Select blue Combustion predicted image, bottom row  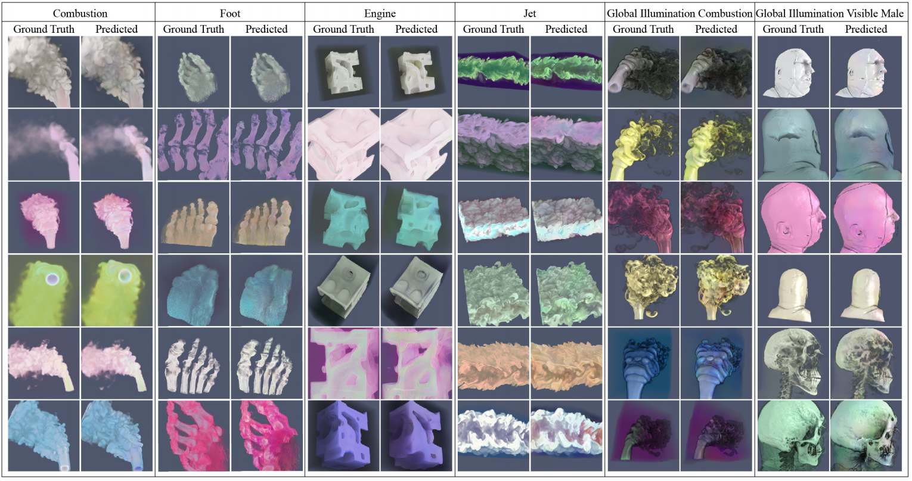(117, 437)
